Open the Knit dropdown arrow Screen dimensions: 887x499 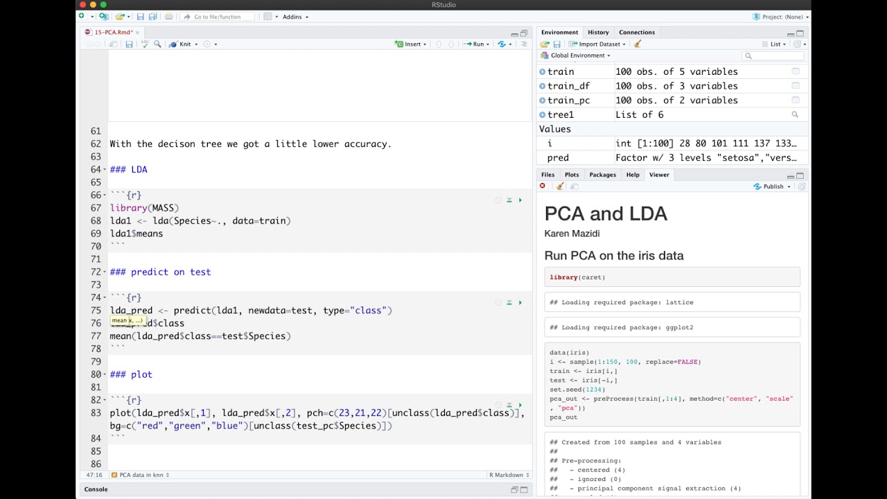(196, 44)
